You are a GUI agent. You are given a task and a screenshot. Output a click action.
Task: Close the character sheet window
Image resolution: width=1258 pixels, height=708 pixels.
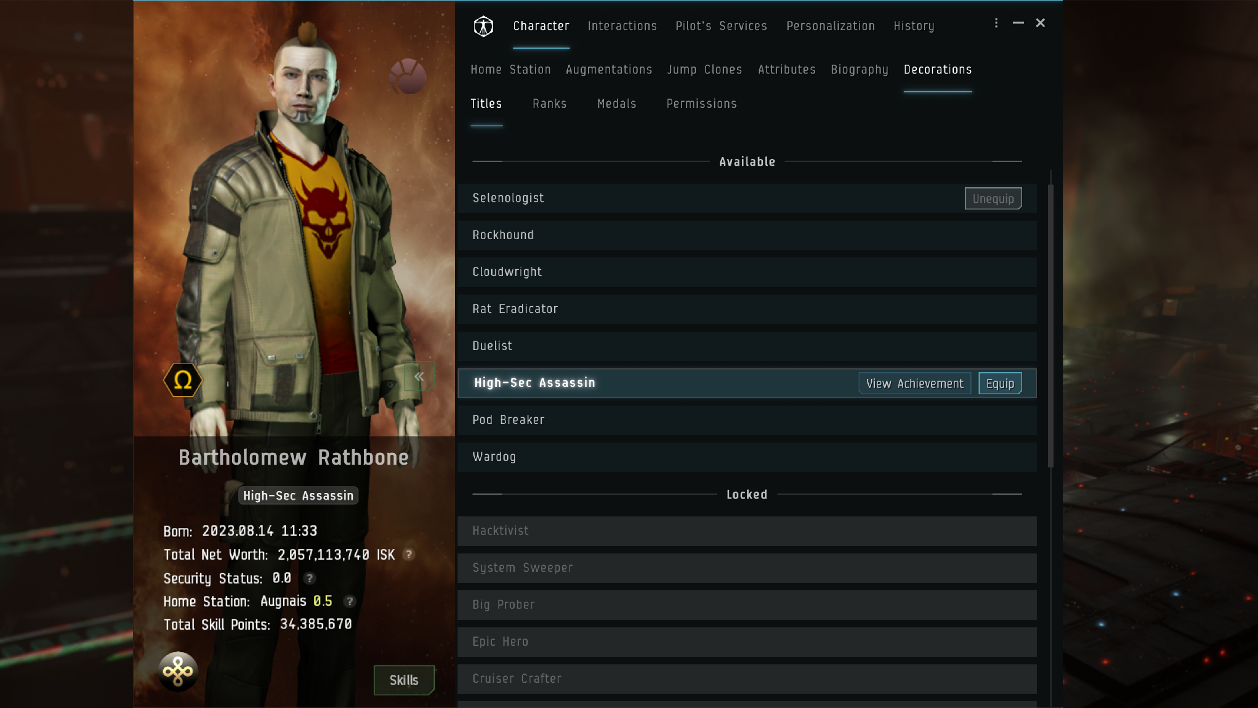[1041, 23]
